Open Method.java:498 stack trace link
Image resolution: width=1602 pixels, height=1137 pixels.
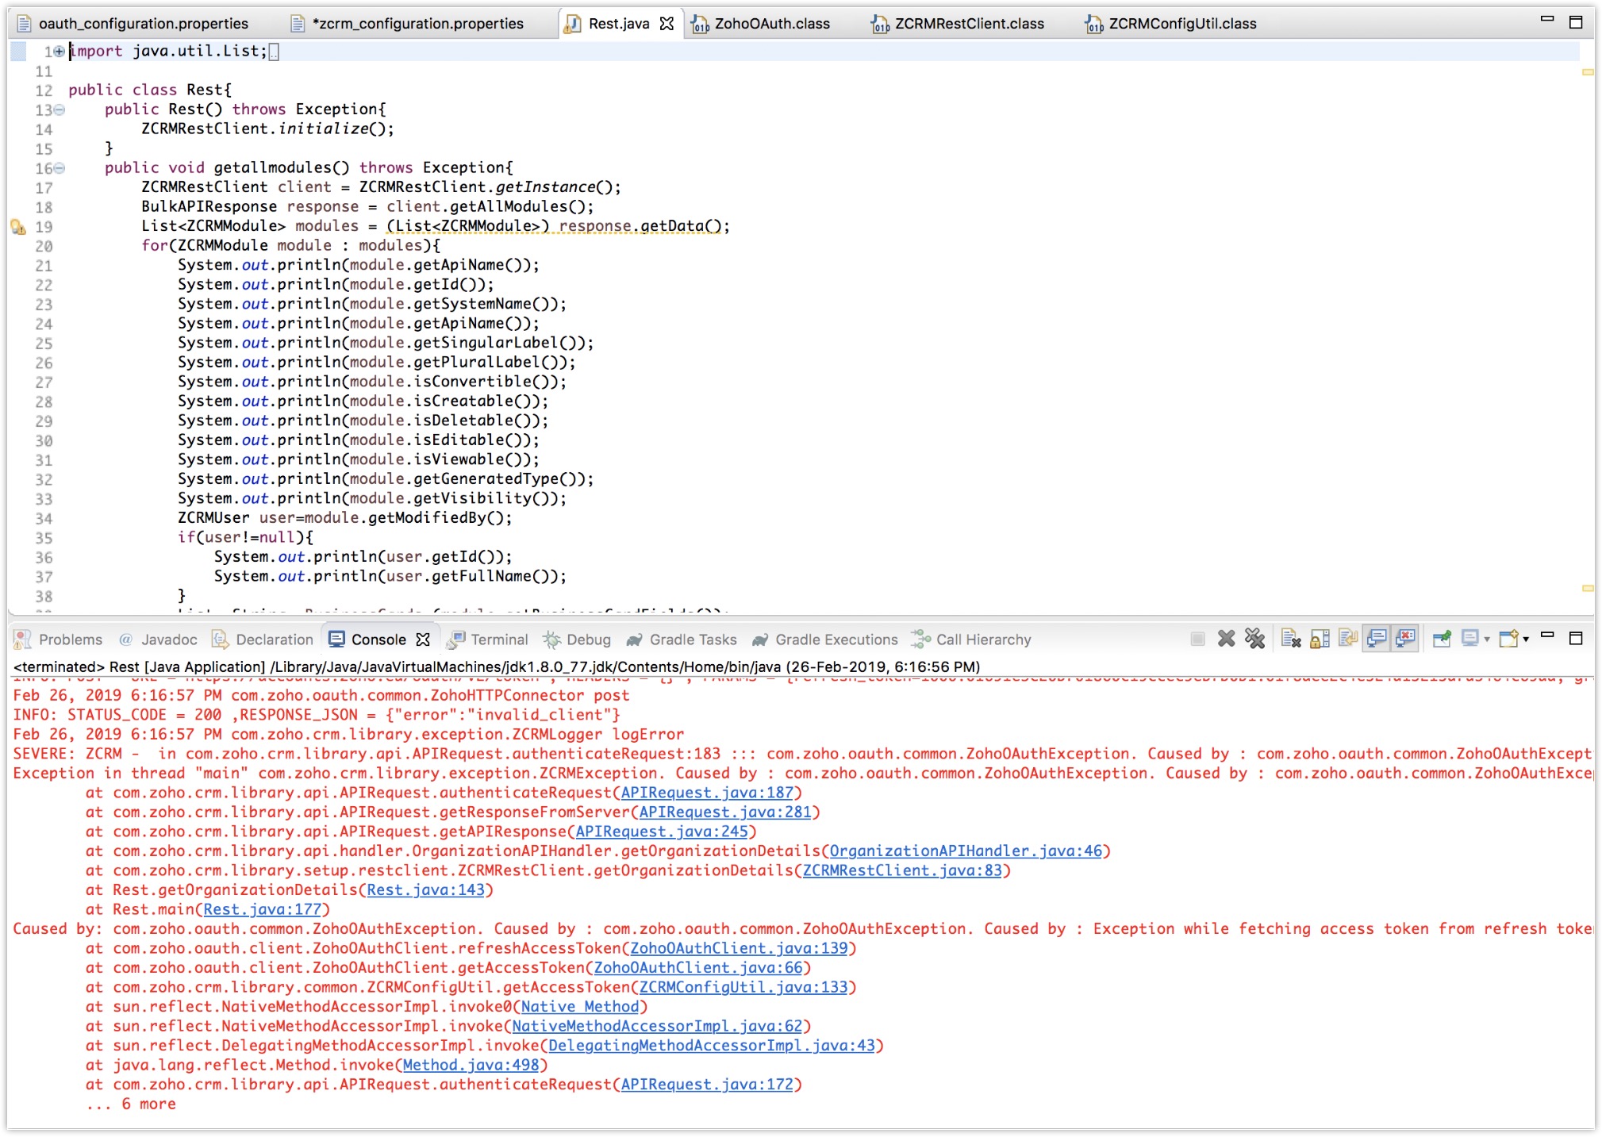coord(471,1065)
